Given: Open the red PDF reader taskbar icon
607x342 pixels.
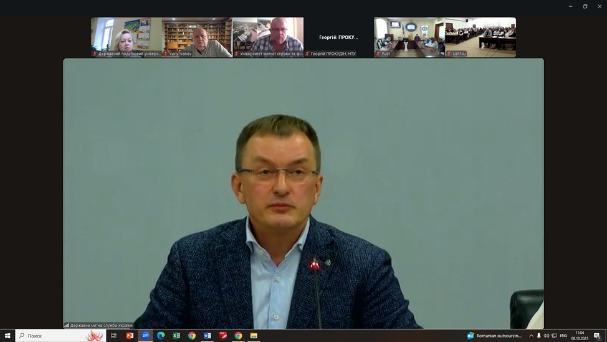Looking at the screenshot, I should 223,336.
